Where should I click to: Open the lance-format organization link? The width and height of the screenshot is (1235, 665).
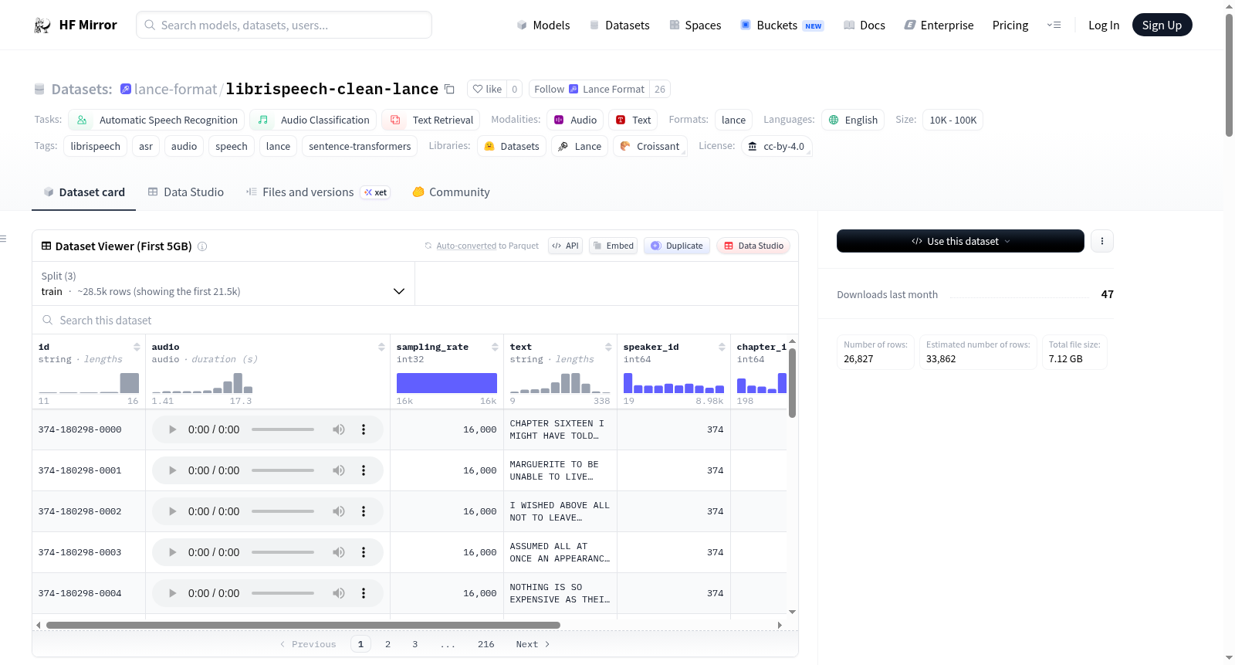point(175,89)
